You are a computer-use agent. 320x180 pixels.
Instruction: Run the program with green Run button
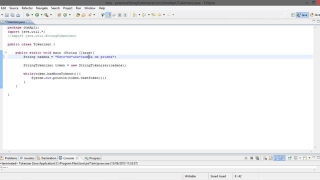click(37, 15)
